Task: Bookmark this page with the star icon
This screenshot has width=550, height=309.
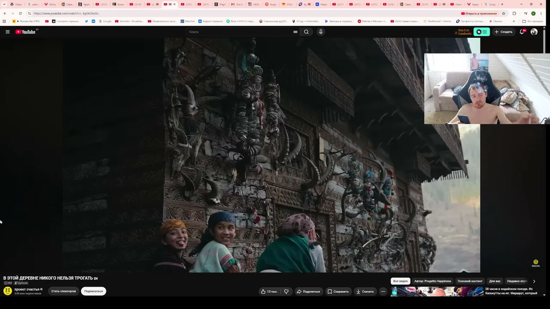Action: pos(504,13)
